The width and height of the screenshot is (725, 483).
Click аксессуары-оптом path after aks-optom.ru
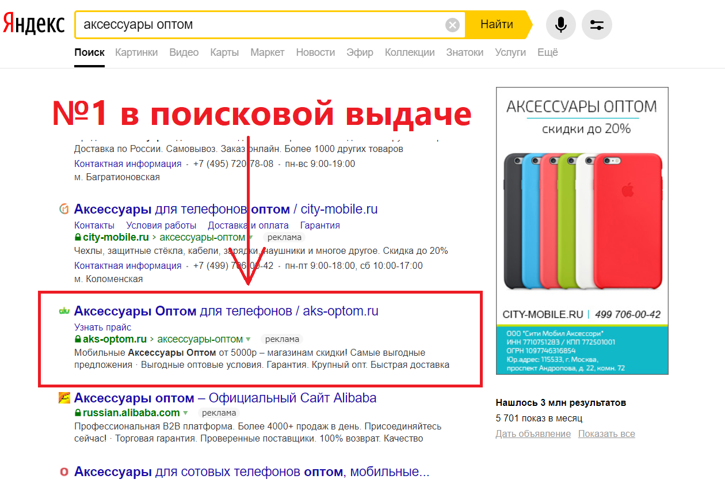pyautogui.click(x=200, y=340)
